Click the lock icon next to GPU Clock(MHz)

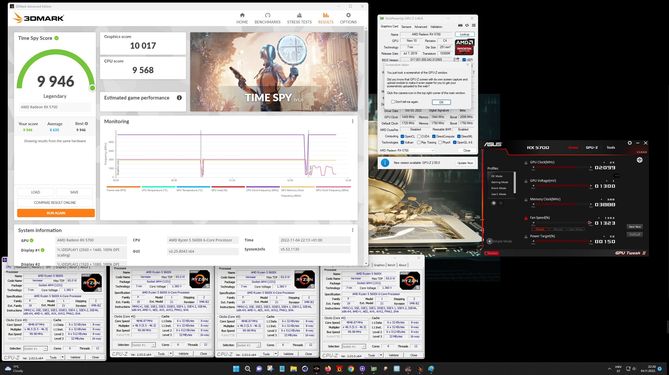[526, 163]
